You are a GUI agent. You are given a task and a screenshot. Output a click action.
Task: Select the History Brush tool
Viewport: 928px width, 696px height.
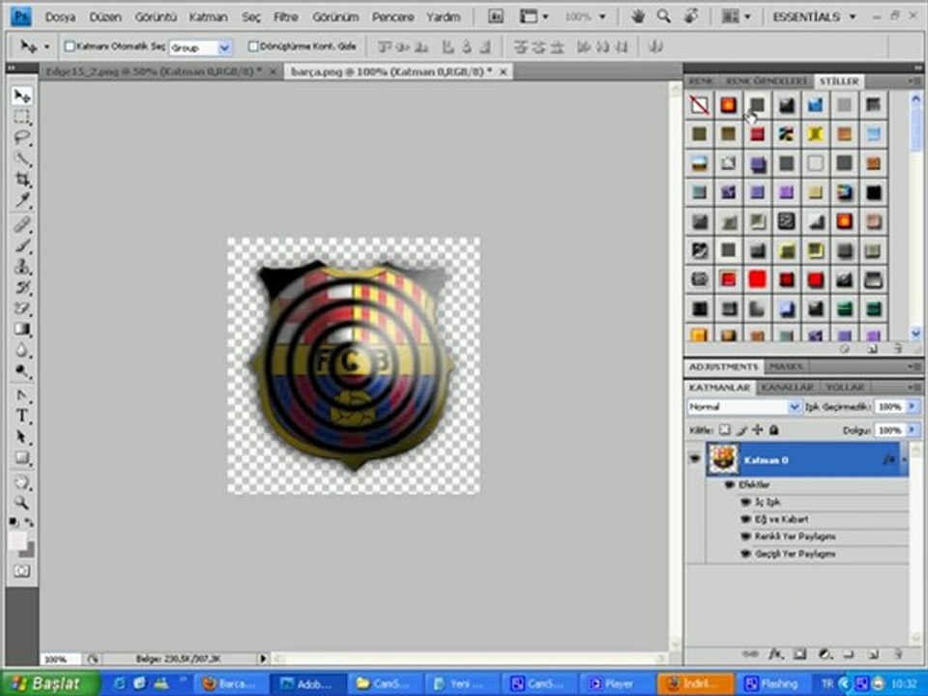click(x=22, y=288)
